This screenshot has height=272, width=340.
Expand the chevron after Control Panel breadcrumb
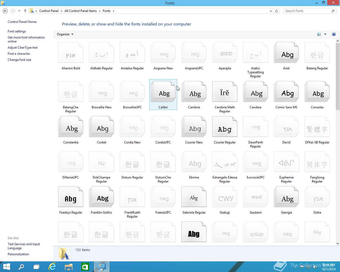[x=62, y=11]
